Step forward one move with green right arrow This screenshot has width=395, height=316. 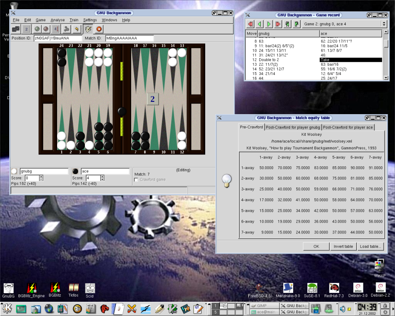pos(268,24)
